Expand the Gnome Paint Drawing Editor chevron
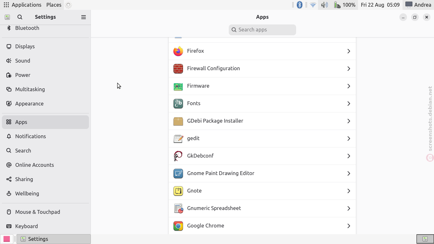 tap(349, 173)
